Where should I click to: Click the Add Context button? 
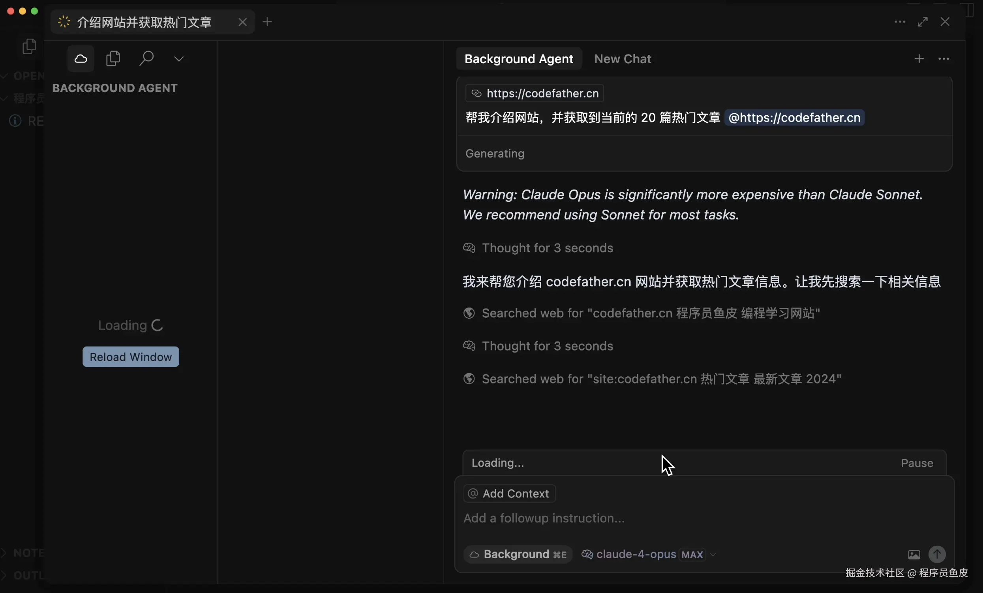[509, 494]
